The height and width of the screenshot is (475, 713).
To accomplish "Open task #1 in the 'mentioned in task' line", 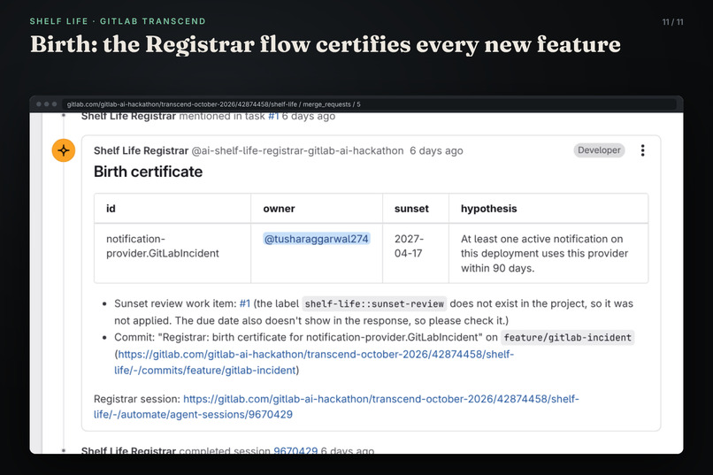I will click(272, 117).
